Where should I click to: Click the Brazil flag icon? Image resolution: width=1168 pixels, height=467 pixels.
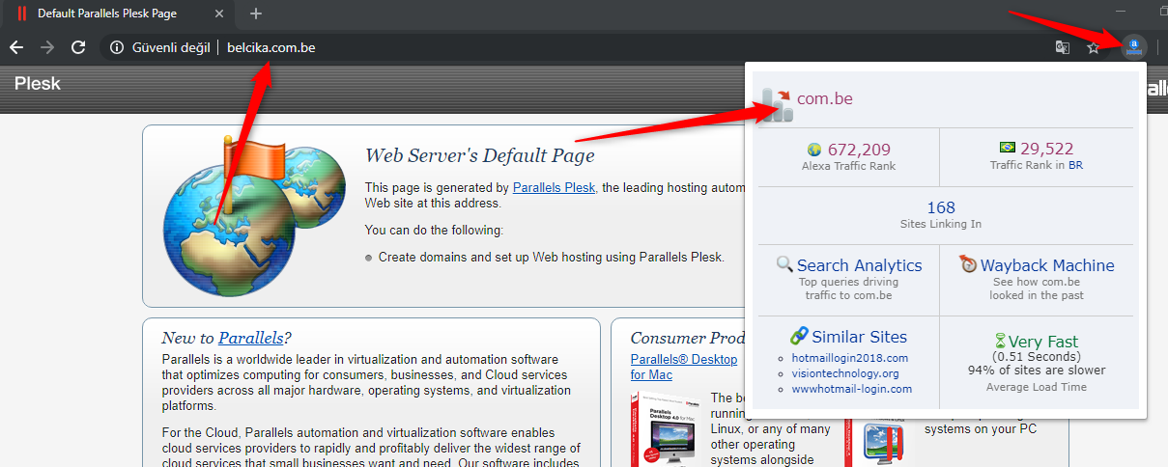1008,148
